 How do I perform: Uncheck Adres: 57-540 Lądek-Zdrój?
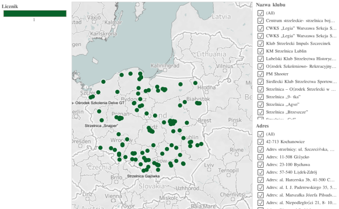(x=261, y=172)
